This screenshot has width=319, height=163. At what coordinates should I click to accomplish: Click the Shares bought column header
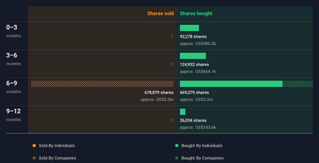[x=196, y=14]
